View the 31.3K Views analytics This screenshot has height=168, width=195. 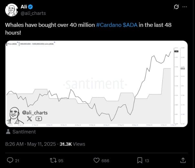click(x=72, y=144)
